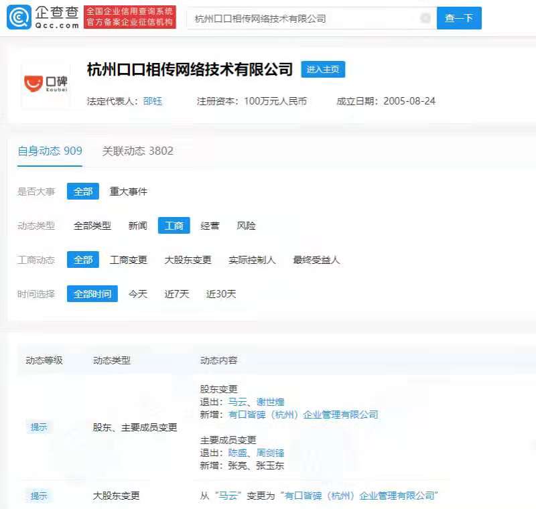Click the 动态类型 column header
The image size is (536, 509).
(x=112, y=360)
